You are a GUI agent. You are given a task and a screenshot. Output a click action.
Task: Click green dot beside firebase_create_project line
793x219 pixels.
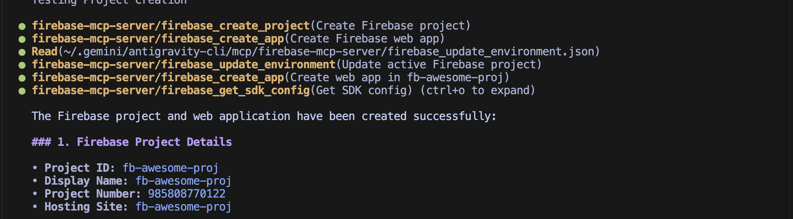(x=22, y=26)
